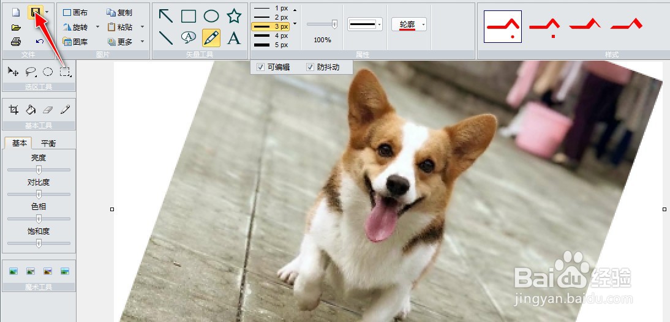Select the paint bucket fill tool
The width and height of the screenshot is (670, 322).
[31, 110]
